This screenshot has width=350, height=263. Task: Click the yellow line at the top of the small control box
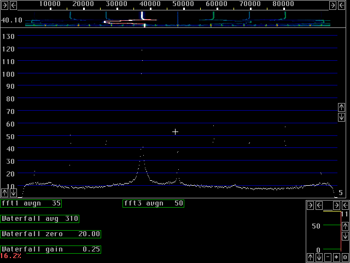[332, 211]
